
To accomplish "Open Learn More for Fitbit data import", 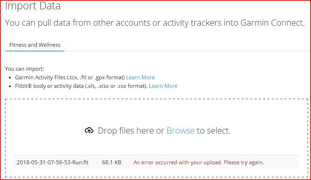I will pos(163,86).
